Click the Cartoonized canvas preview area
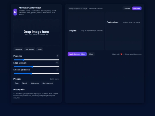Screen dimensions: 155x116 click(123, 31)
